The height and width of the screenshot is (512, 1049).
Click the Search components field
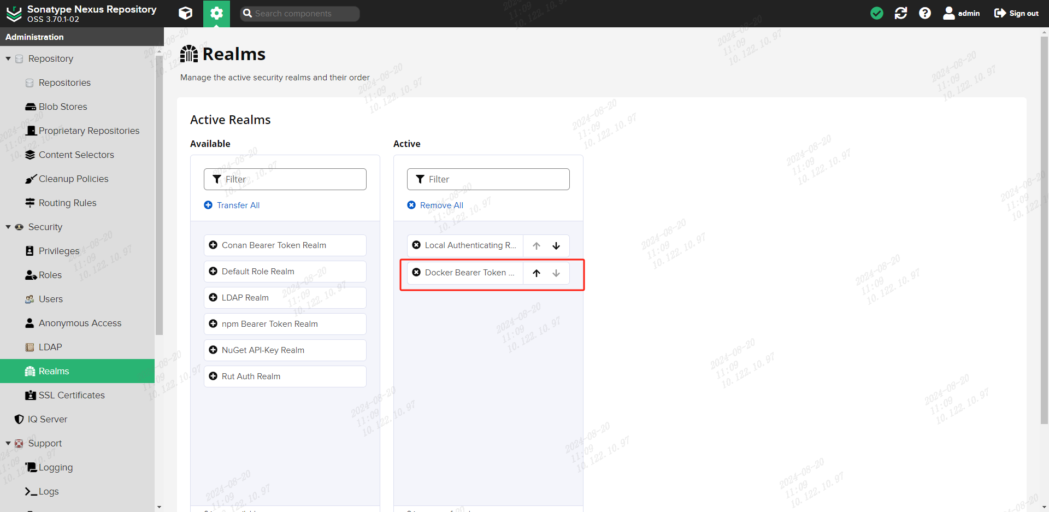[300, 14]
